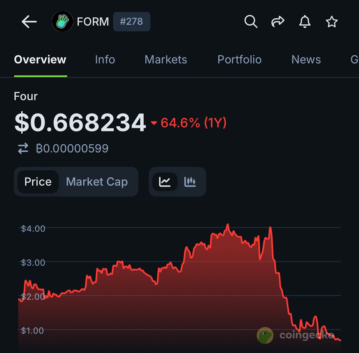Tap the chart's highest price peak
The width and height of the screenshot is (359, 353).
(x=228, y=225)
